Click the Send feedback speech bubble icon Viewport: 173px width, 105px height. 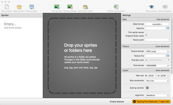(165, 7)
